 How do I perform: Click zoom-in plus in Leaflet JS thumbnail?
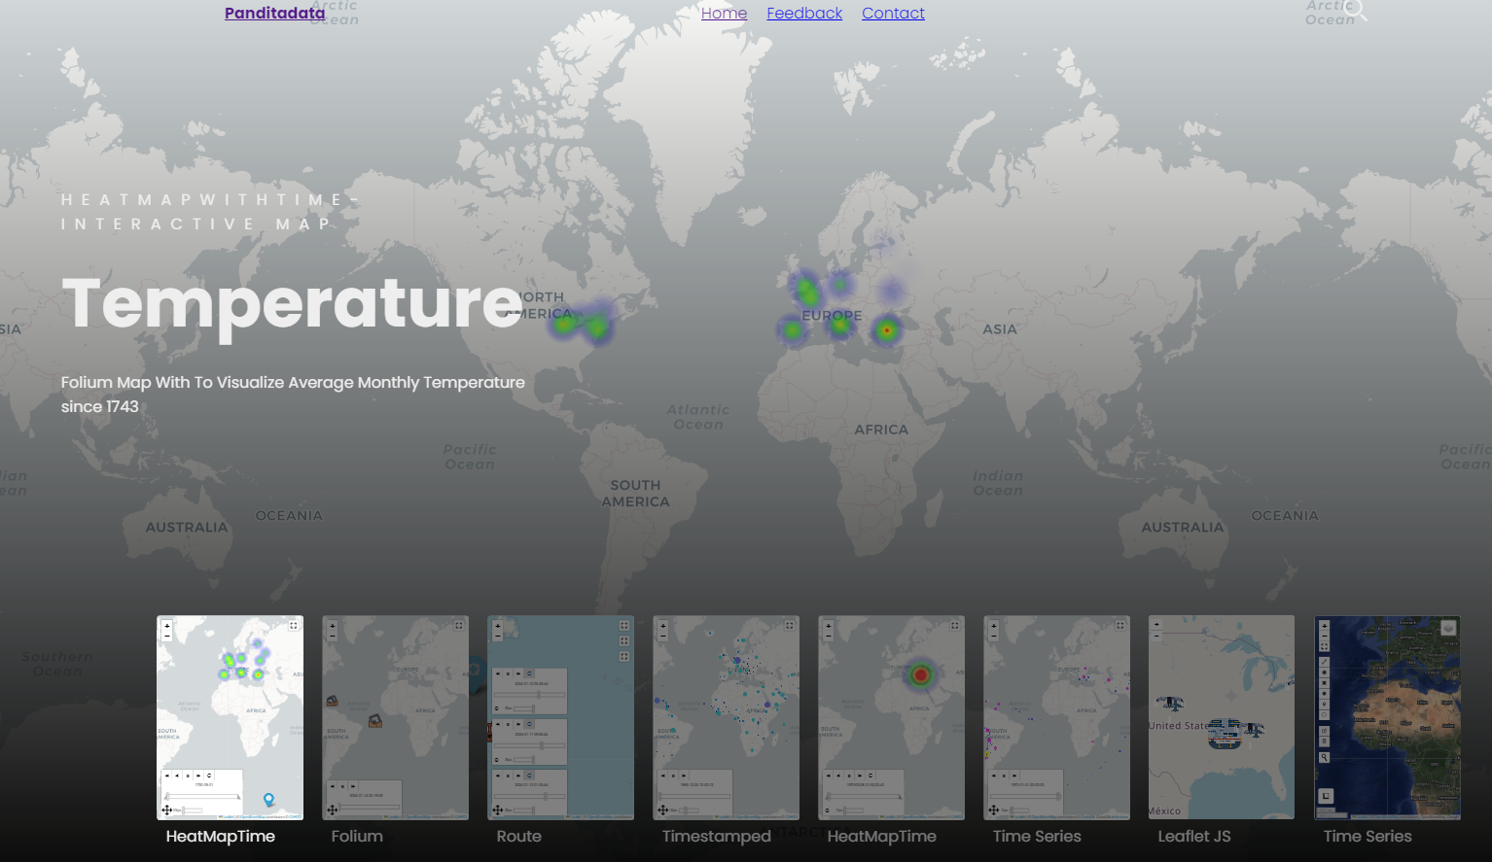point(1156,625)
